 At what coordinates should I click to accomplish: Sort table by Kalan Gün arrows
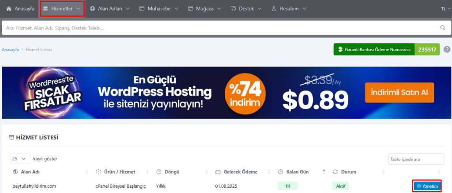point(324,172)
